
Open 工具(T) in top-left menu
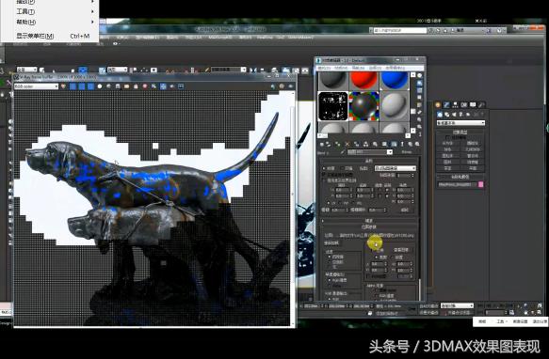tap(25, 11)
